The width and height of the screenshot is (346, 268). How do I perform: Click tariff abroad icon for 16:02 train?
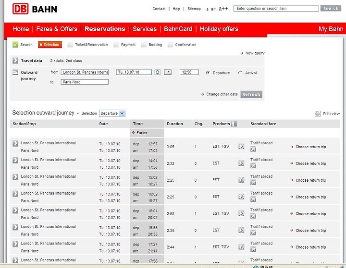click(253, 199)
